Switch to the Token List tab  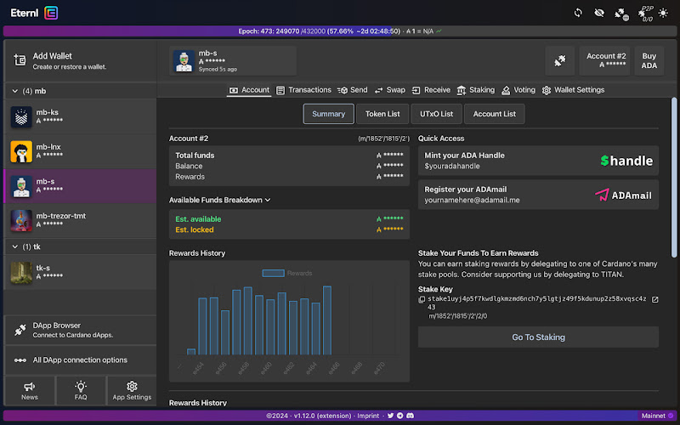[382, 114]
